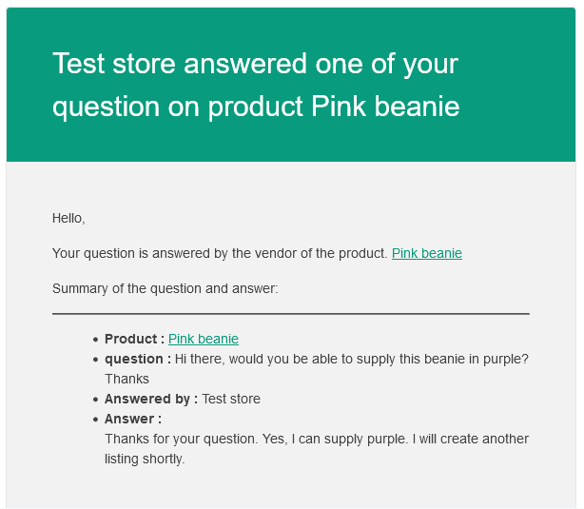Click the bullet point before Answered by
This screenshot has width=584, height=509.
(96, 400)
